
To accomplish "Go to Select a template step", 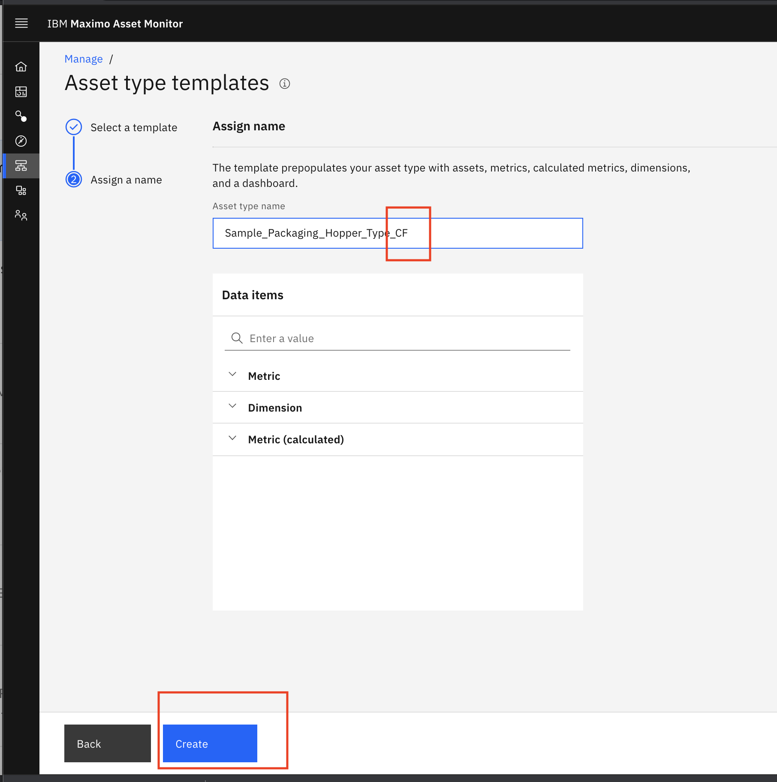I will coord(134,128).
